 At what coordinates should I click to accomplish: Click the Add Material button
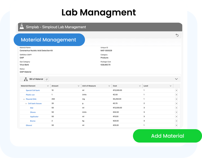click(167, 136)
